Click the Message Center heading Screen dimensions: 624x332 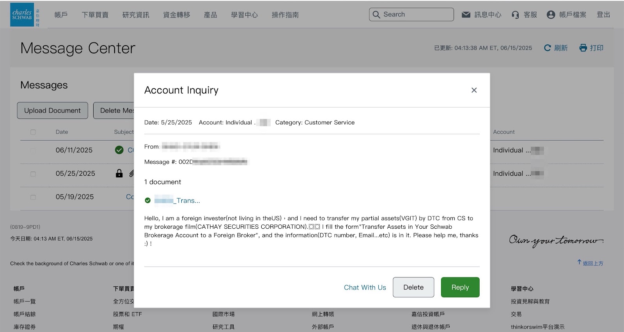tap(78, 48)
